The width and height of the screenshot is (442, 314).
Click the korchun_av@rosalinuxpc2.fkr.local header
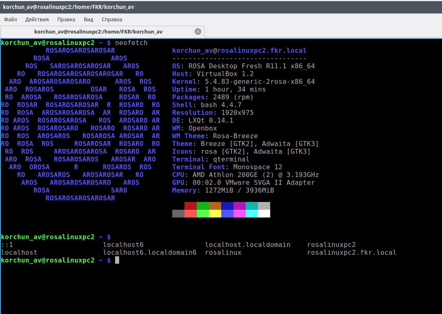pos(239,51)
